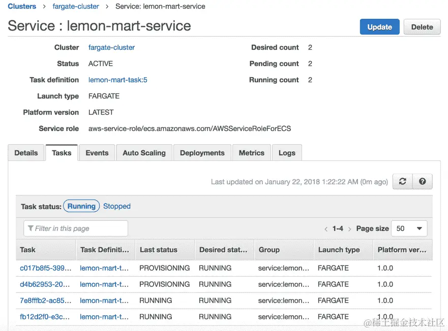
Task: Click the Filter in this page field
Action: 76,228
